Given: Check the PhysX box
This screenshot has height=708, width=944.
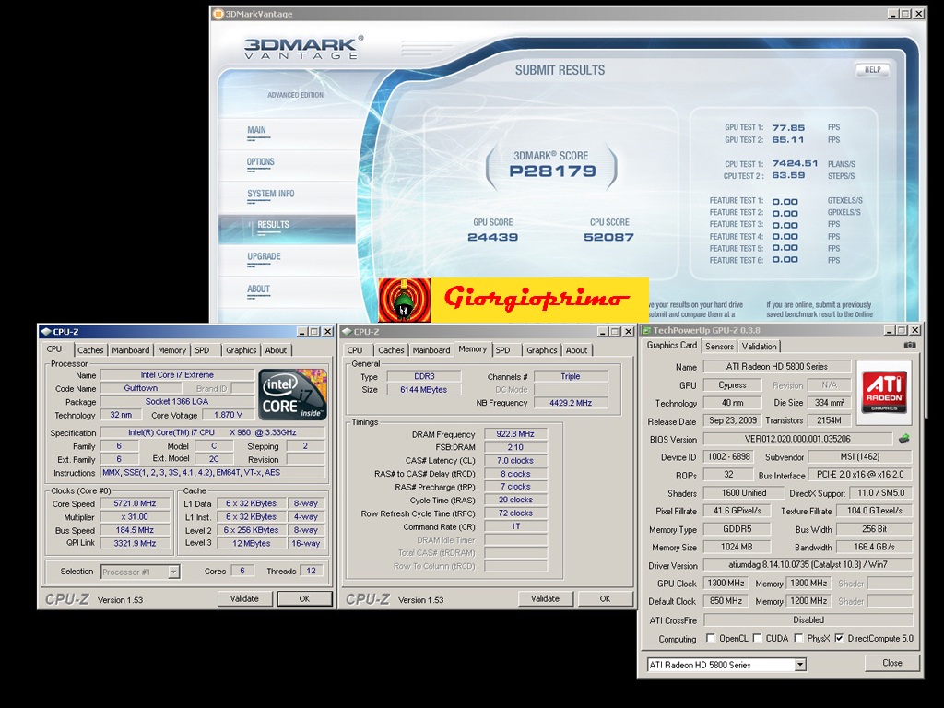Looking at the screenshot, I should pos(799,638).
